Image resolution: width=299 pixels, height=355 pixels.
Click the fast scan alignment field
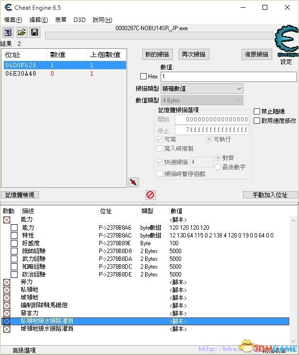click(202, 162)
